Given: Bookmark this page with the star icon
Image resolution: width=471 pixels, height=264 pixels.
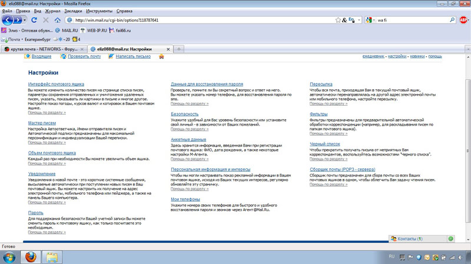Looking at the screenshot, I should (338, 20).
